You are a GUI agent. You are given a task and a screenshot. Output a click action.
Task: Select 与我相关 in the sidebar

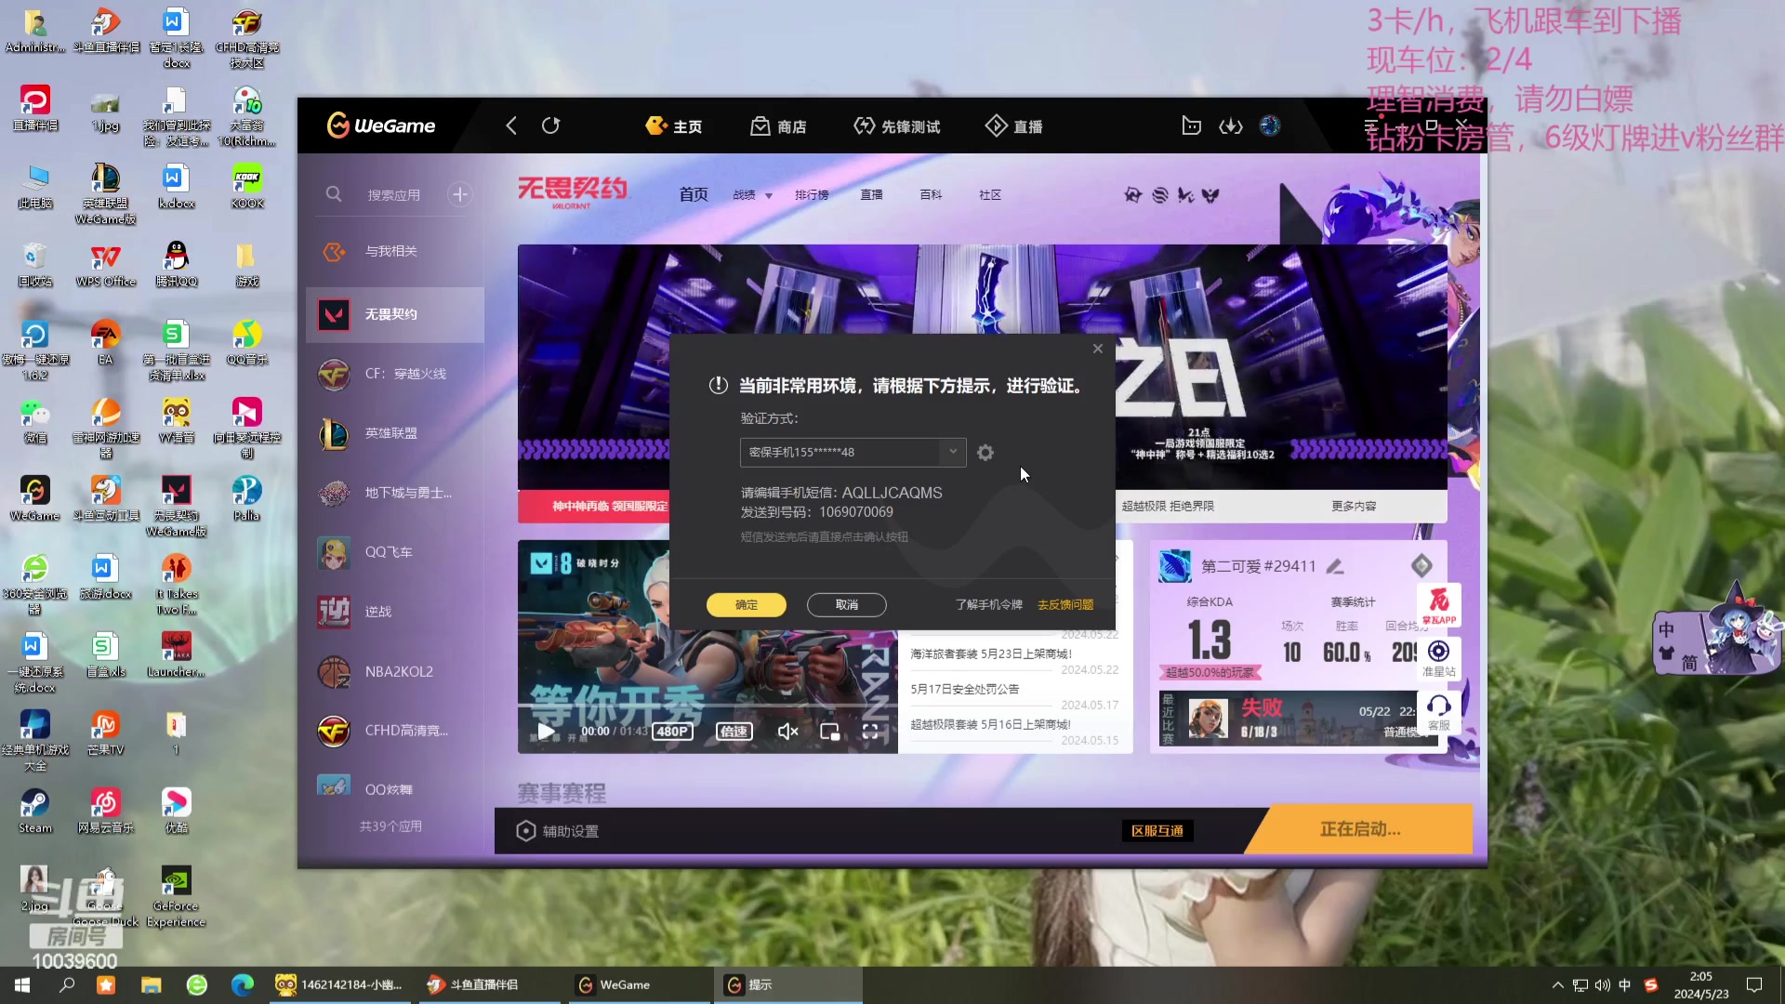pos(395,251)
